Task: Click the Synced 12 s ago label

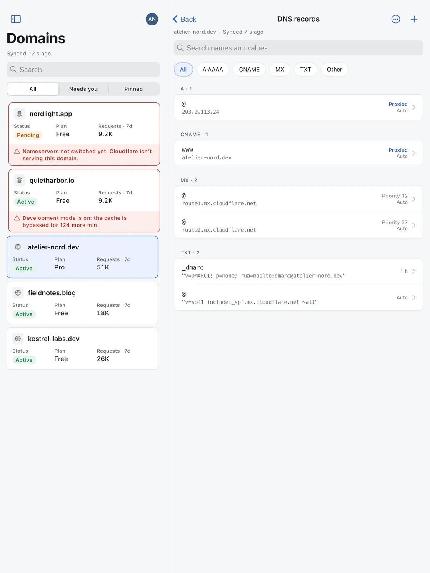Action: click(29, 54)
